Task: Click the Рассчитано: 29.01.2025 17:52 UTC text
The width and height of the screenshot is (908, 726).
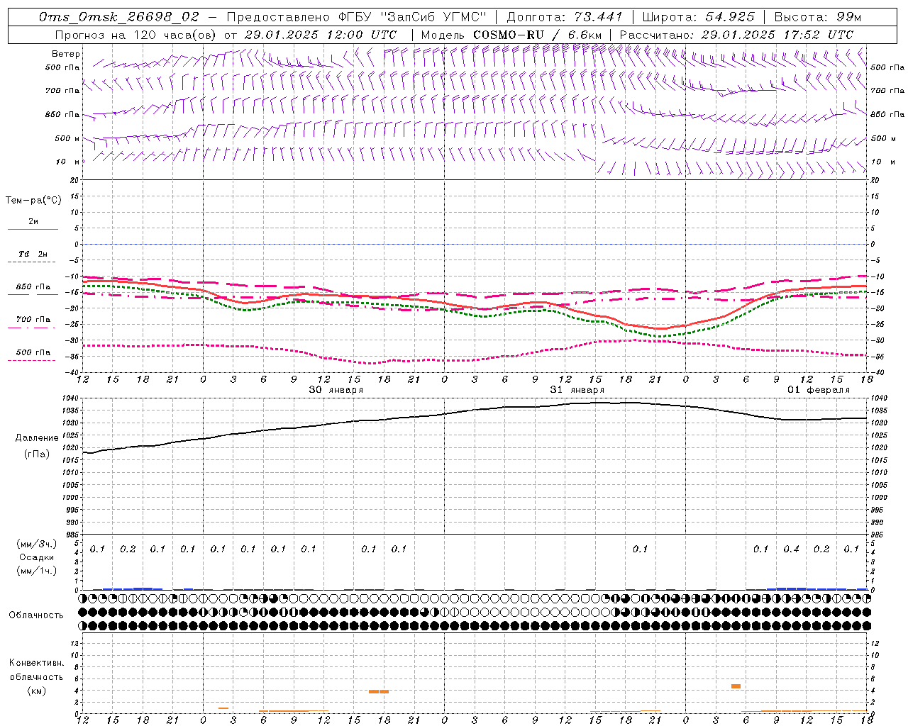Action: (x=737, y=35)
